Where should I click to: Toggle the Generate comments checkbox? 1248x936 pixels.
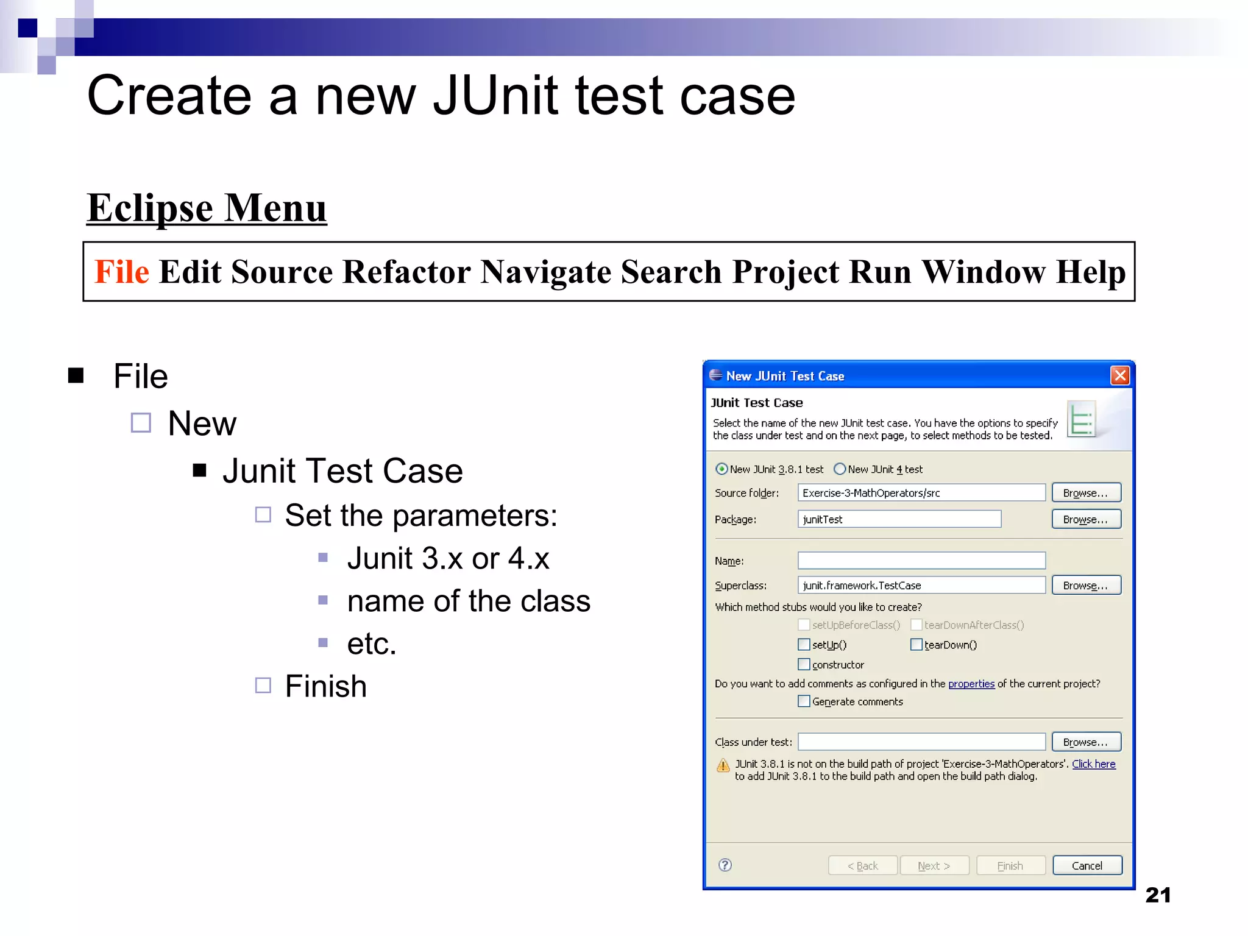click(804, 701)
